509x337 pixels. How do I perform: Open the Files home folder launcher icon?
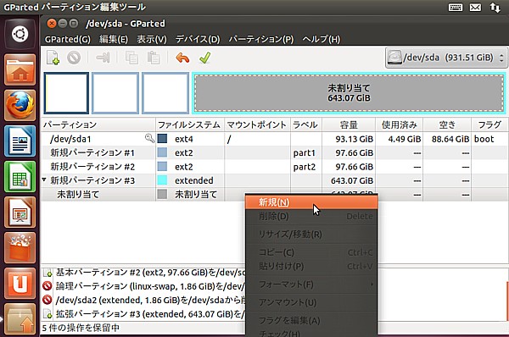20,70
